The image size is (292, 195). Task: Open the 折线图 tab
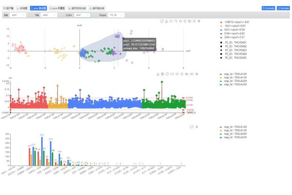21,8
